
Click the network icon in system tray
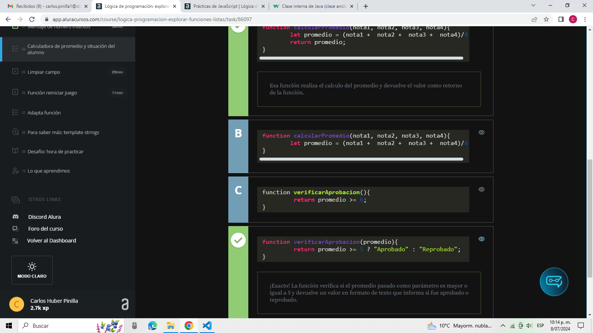coord(512,326)
